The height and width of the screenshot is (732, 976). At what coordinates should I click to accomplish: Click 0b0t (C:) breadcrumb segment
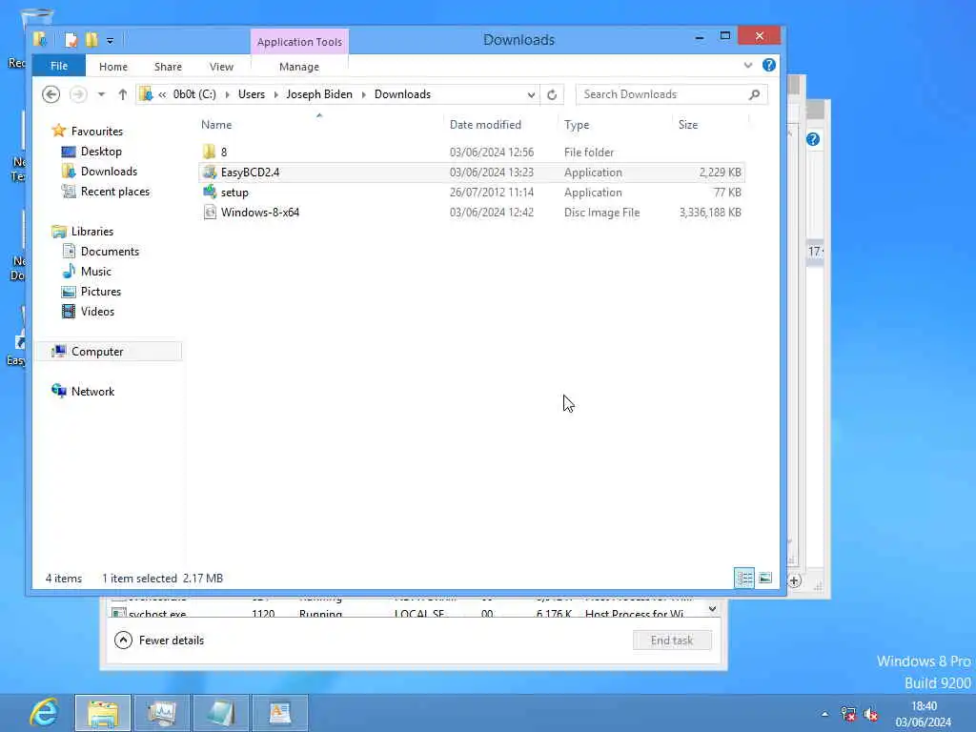(x=194, y=94)
